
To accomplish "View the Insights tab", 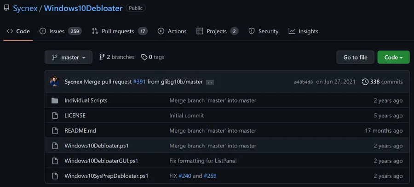I will [x=304, y=31].
